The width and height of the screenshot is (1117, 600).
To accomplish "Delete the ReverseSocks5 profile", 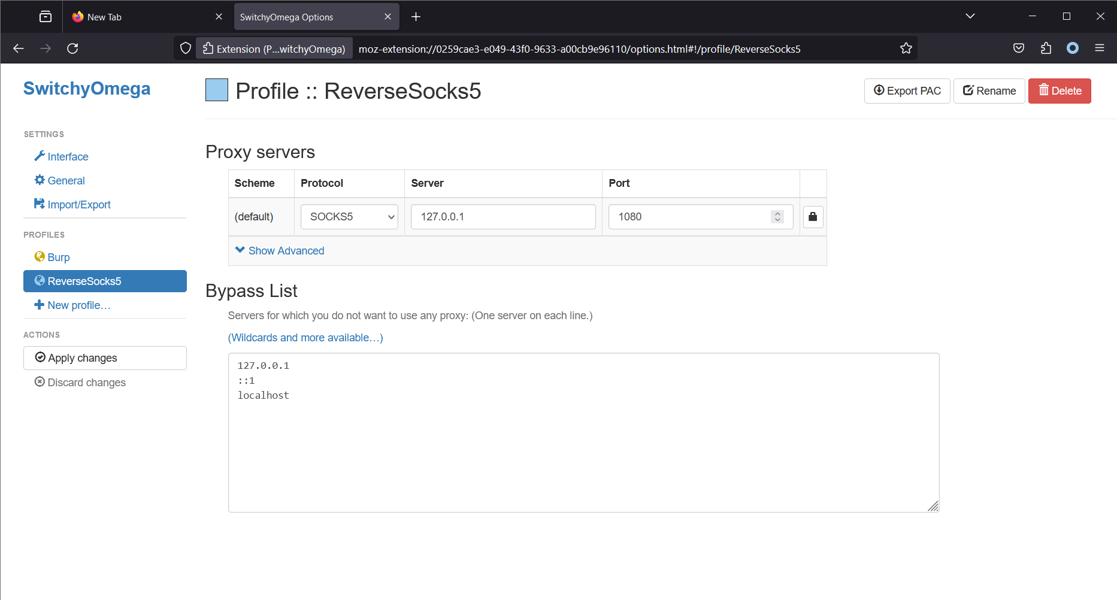I will coord(1060,91).
